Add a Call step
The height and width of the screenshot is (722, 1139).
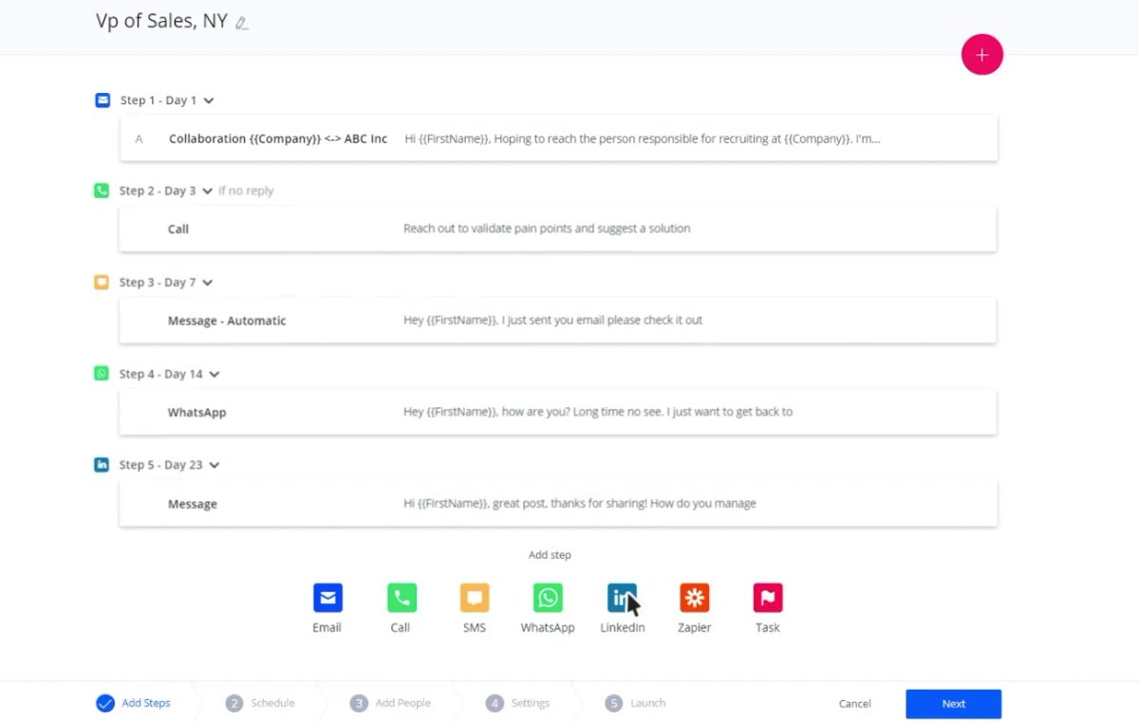(x=401, y=598)
